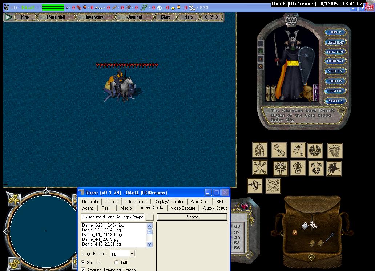The image size is (375, 271).
Task: Cast the two hands over pentagram spell icon
Action: pos(316,168)
